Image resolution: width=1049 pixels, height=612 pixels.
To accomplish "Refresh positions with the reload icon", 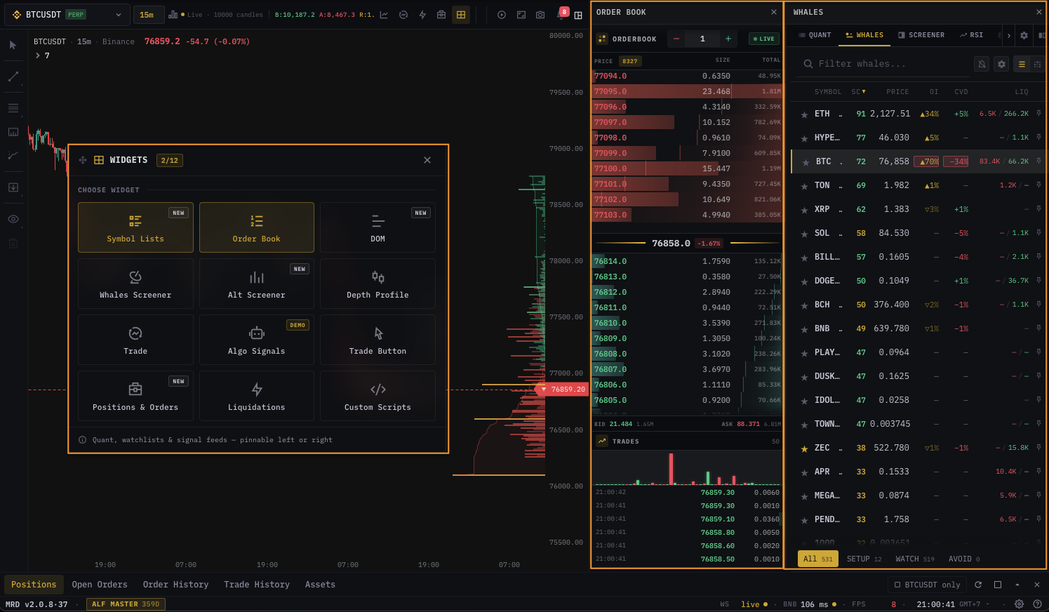I will pos(978,585).
